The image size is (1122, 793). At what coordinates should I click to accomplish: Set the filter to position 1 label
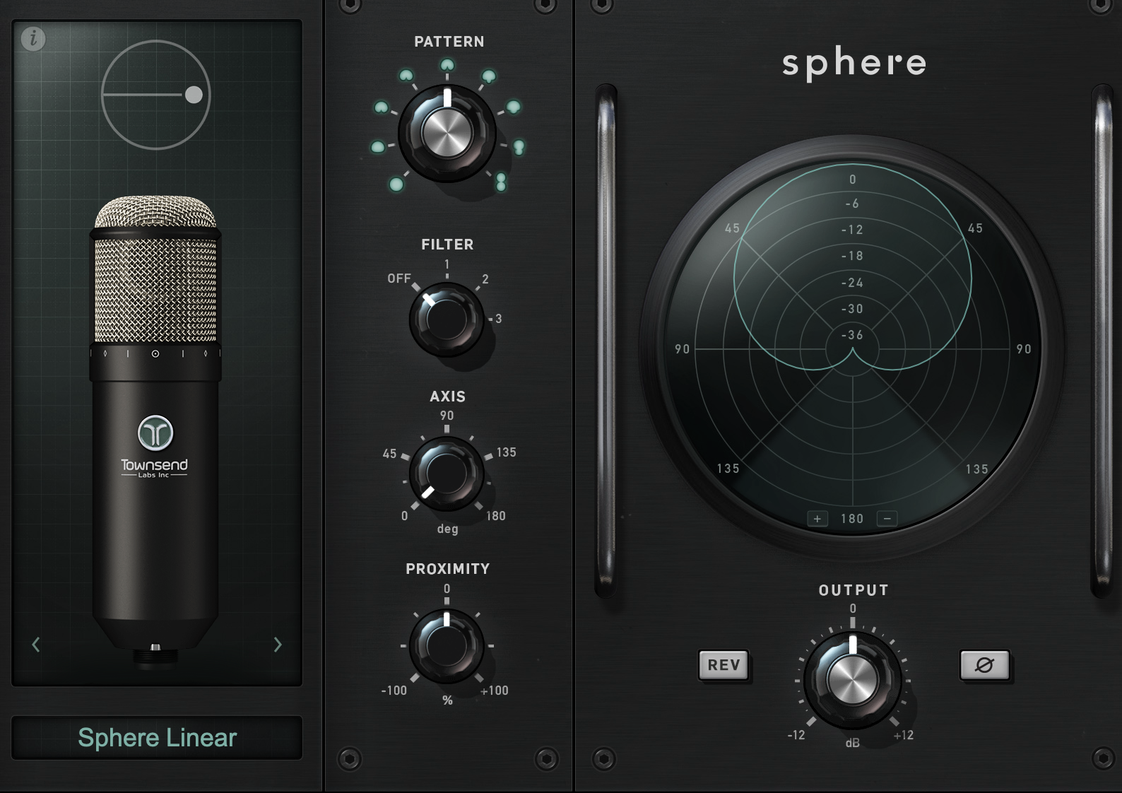coord(447,264)
